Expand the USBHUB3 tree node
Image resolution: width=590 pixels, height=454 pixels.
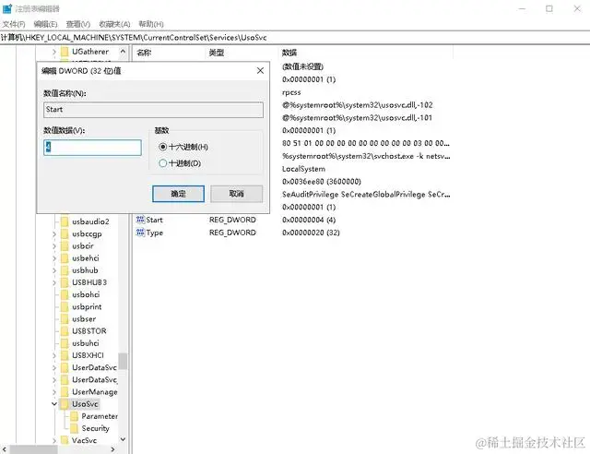54,282
